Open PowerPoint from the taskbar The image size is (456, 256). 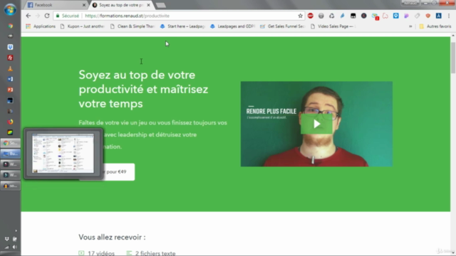10,90
